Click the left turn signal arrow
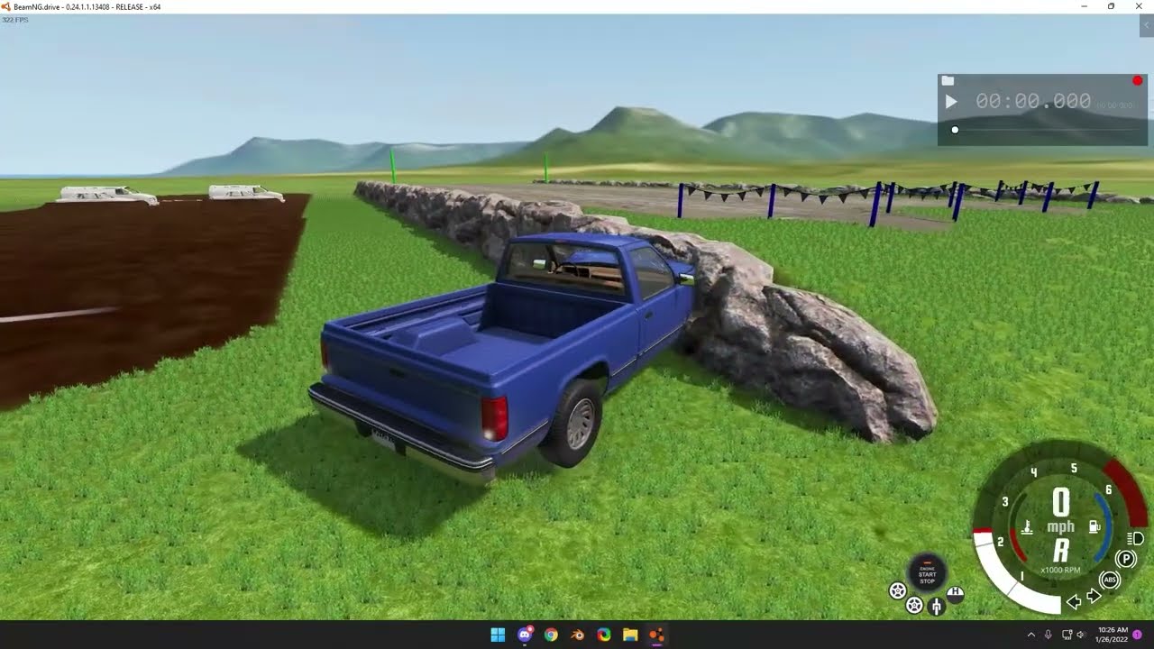This screenshot has height=649, width=1154. tap(1074, 601)
